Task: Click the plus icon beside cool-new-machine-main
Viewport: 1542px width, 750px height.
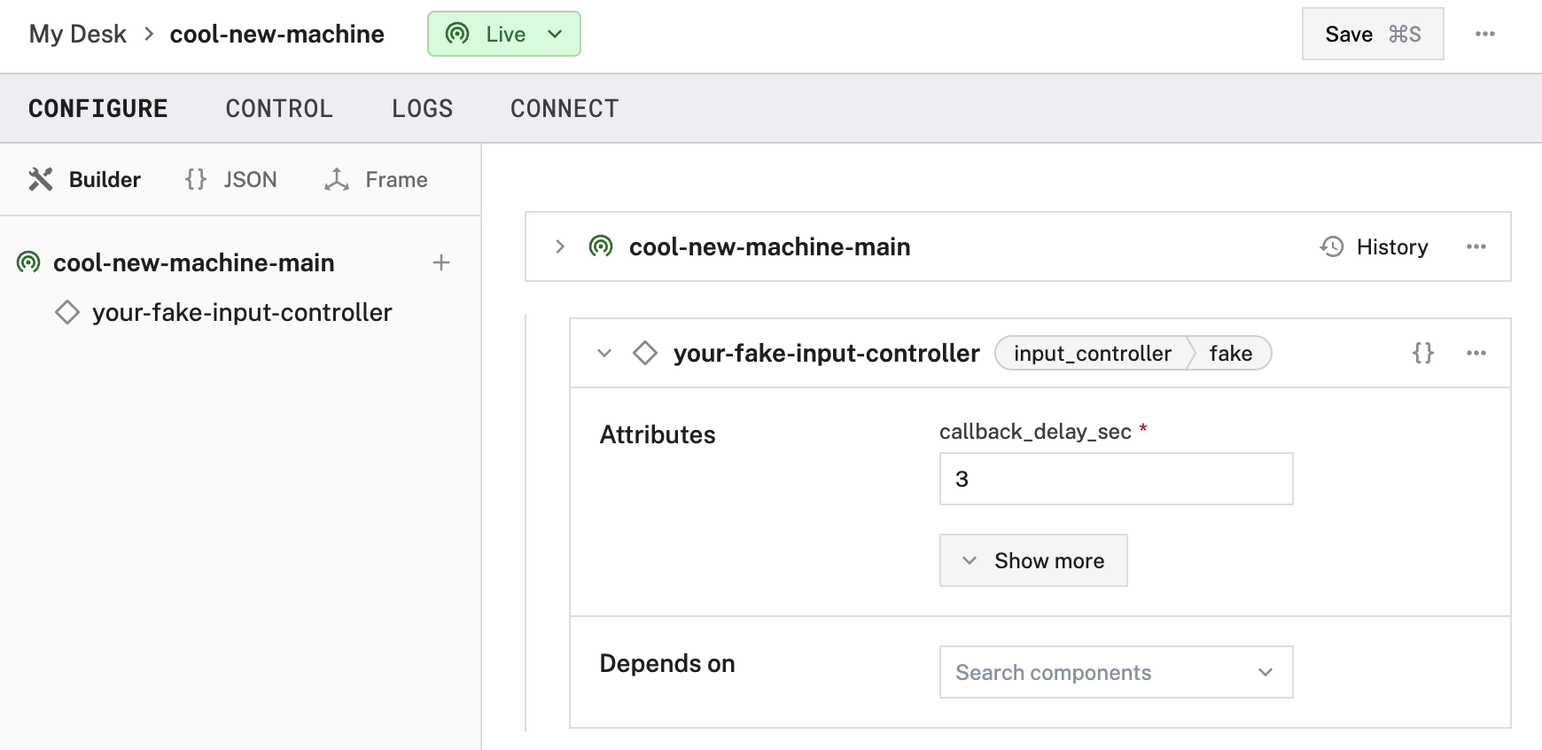Action: pyautogui.click(x=441, y=262)
